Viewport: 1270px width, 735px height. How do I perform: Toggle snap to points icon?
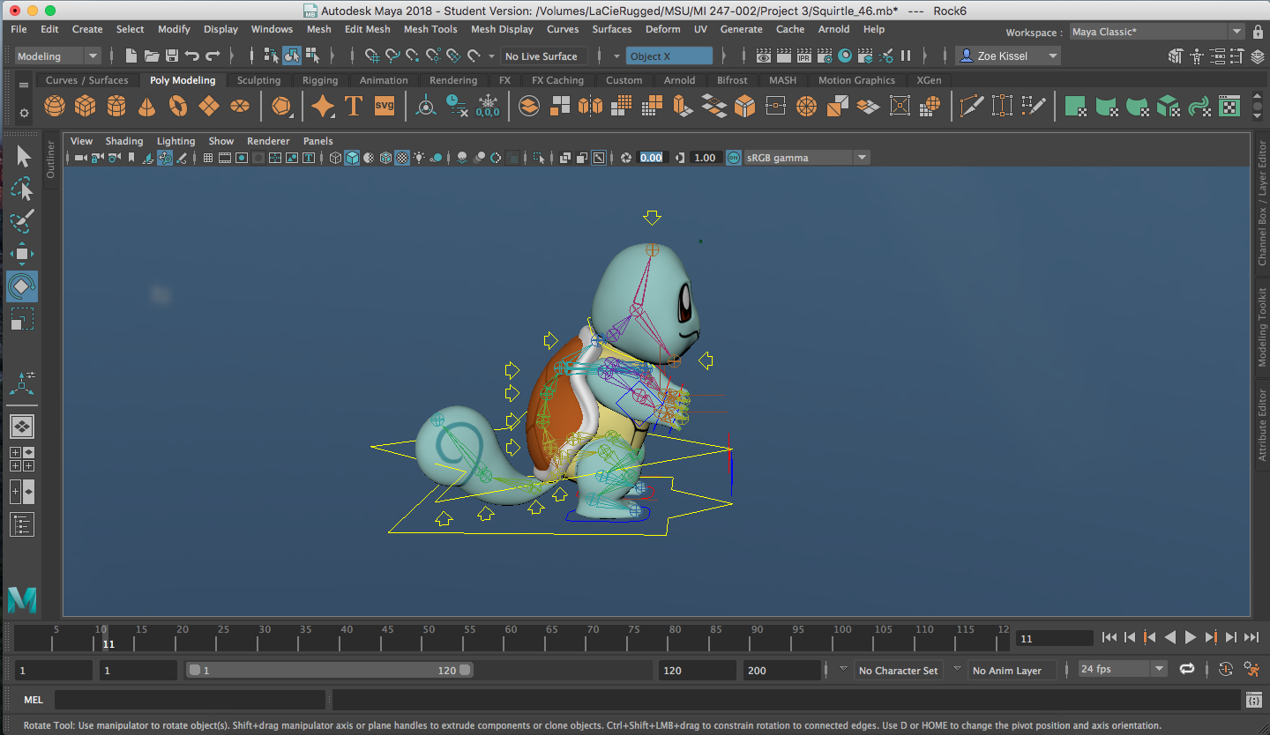413,56
